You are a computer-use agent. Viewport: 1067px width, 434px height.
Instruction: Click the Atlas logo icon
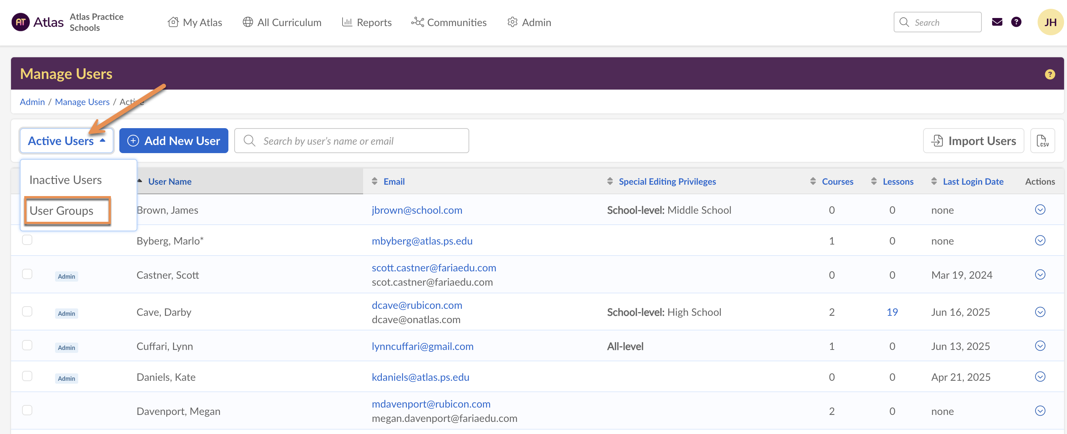(x=21, y=22)
